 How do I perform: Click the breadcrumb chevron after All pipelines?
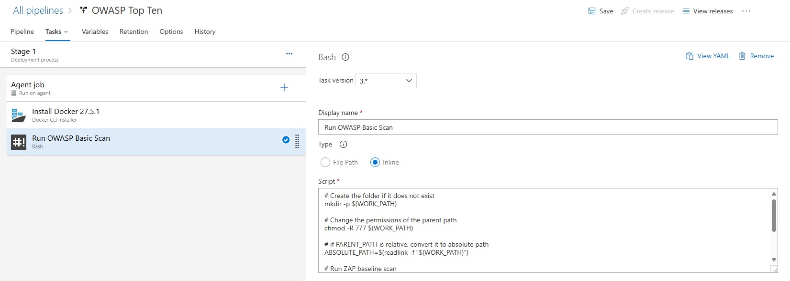(70, 10)
